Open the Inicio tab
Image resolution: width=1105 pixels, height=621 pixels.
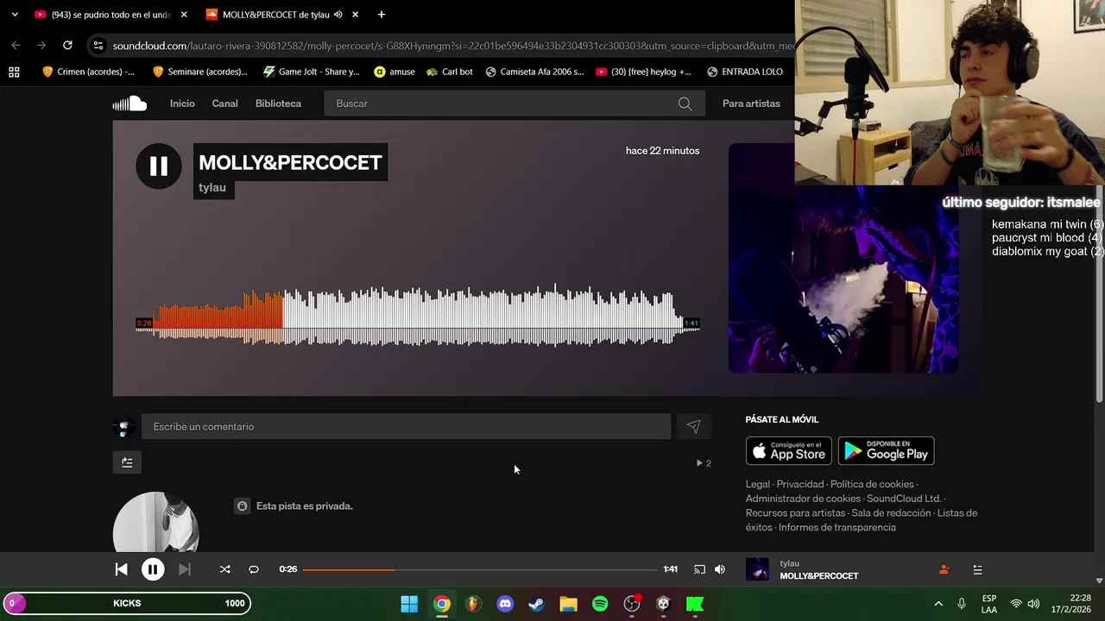pyautogui.click(x=182, y=103)
